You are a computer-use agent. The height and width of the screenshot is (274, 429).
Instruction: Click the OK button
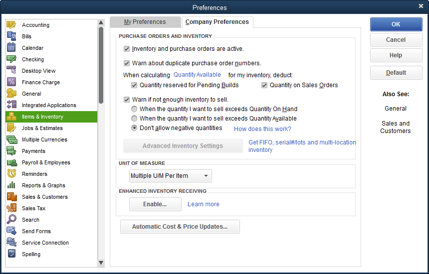(396, 24)
